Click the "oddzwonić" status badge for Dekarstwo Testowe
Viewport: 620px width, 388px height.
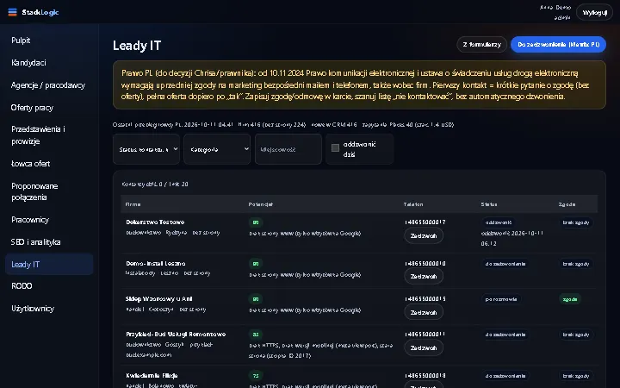[499, 222]
